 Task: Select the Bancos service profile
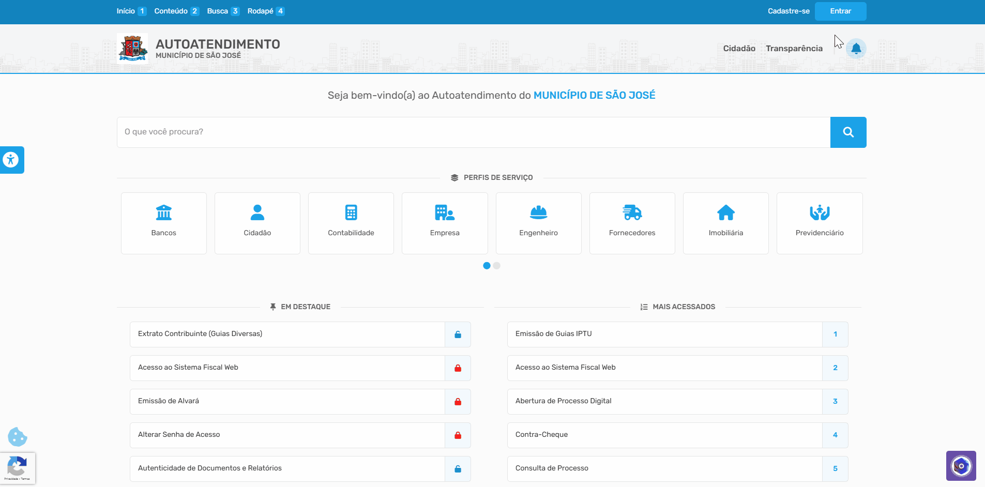[163, 223]
